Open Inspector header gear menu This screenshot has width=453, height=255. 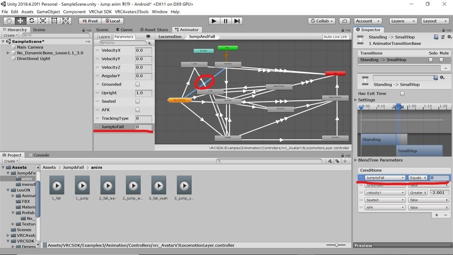pos(449,37)
